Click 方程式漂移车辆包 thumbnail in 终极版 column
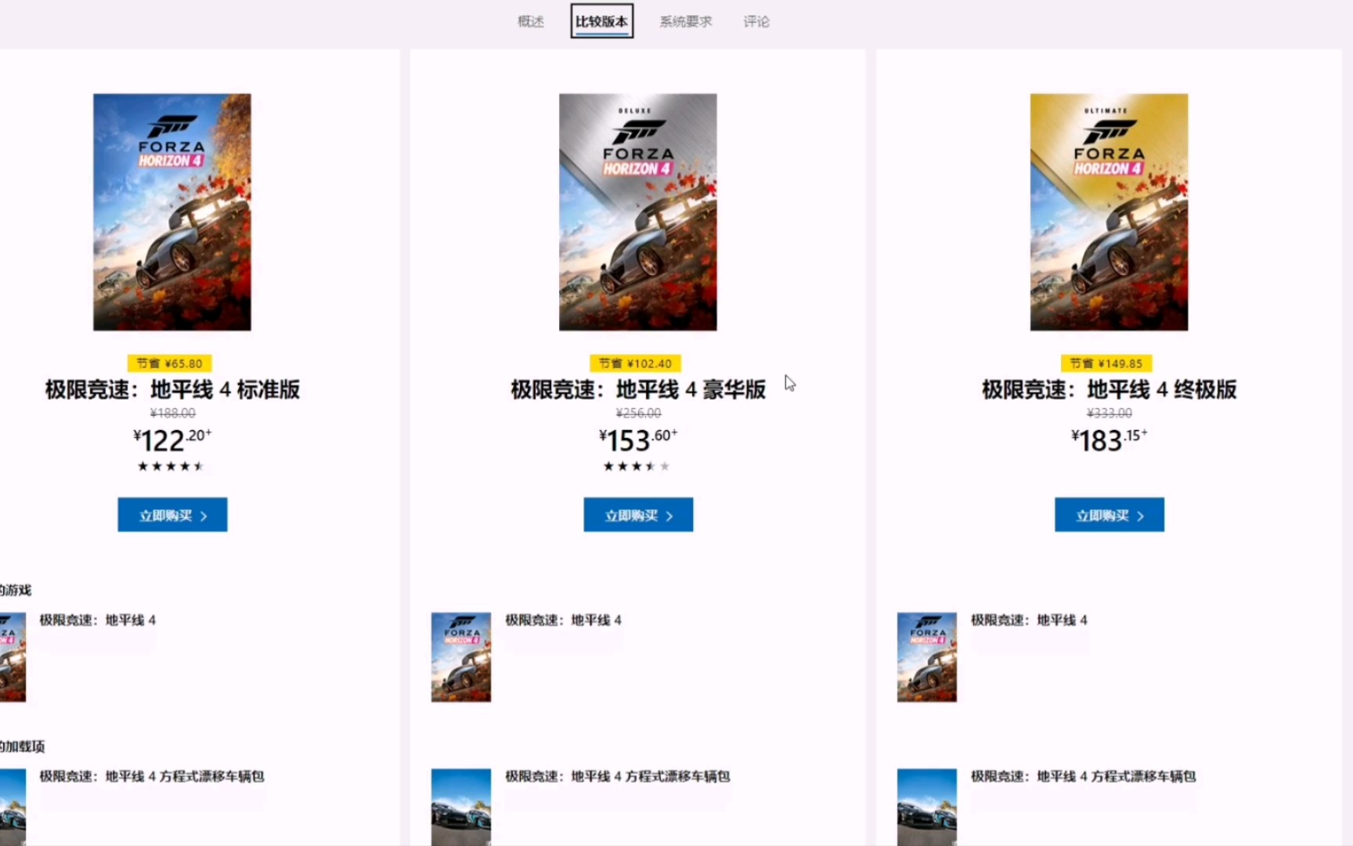The height and width of the screenshot is (846, 1353). click(927, 807)
